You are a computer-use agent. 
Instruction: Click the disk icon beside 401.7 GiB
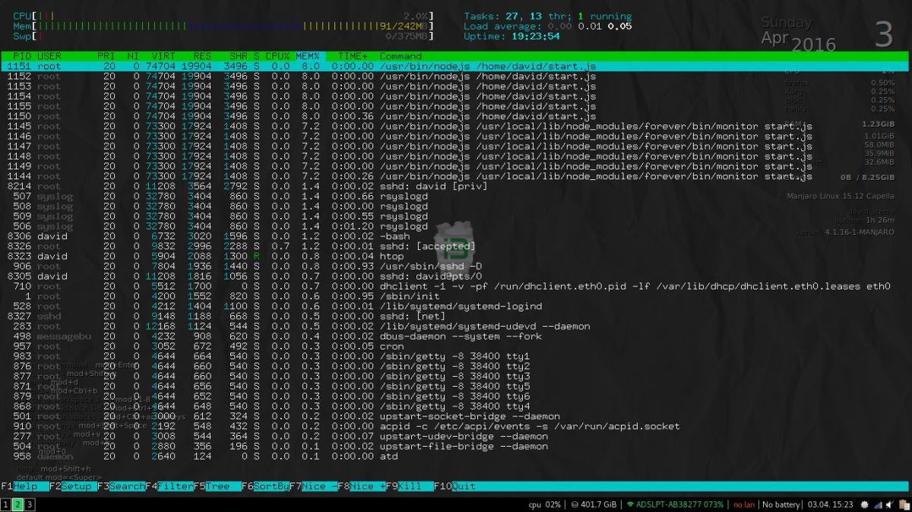[575, 504]
